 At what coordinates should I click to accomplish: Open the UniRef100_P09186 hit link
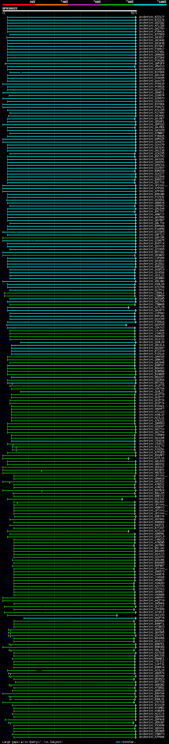(151, 61)
